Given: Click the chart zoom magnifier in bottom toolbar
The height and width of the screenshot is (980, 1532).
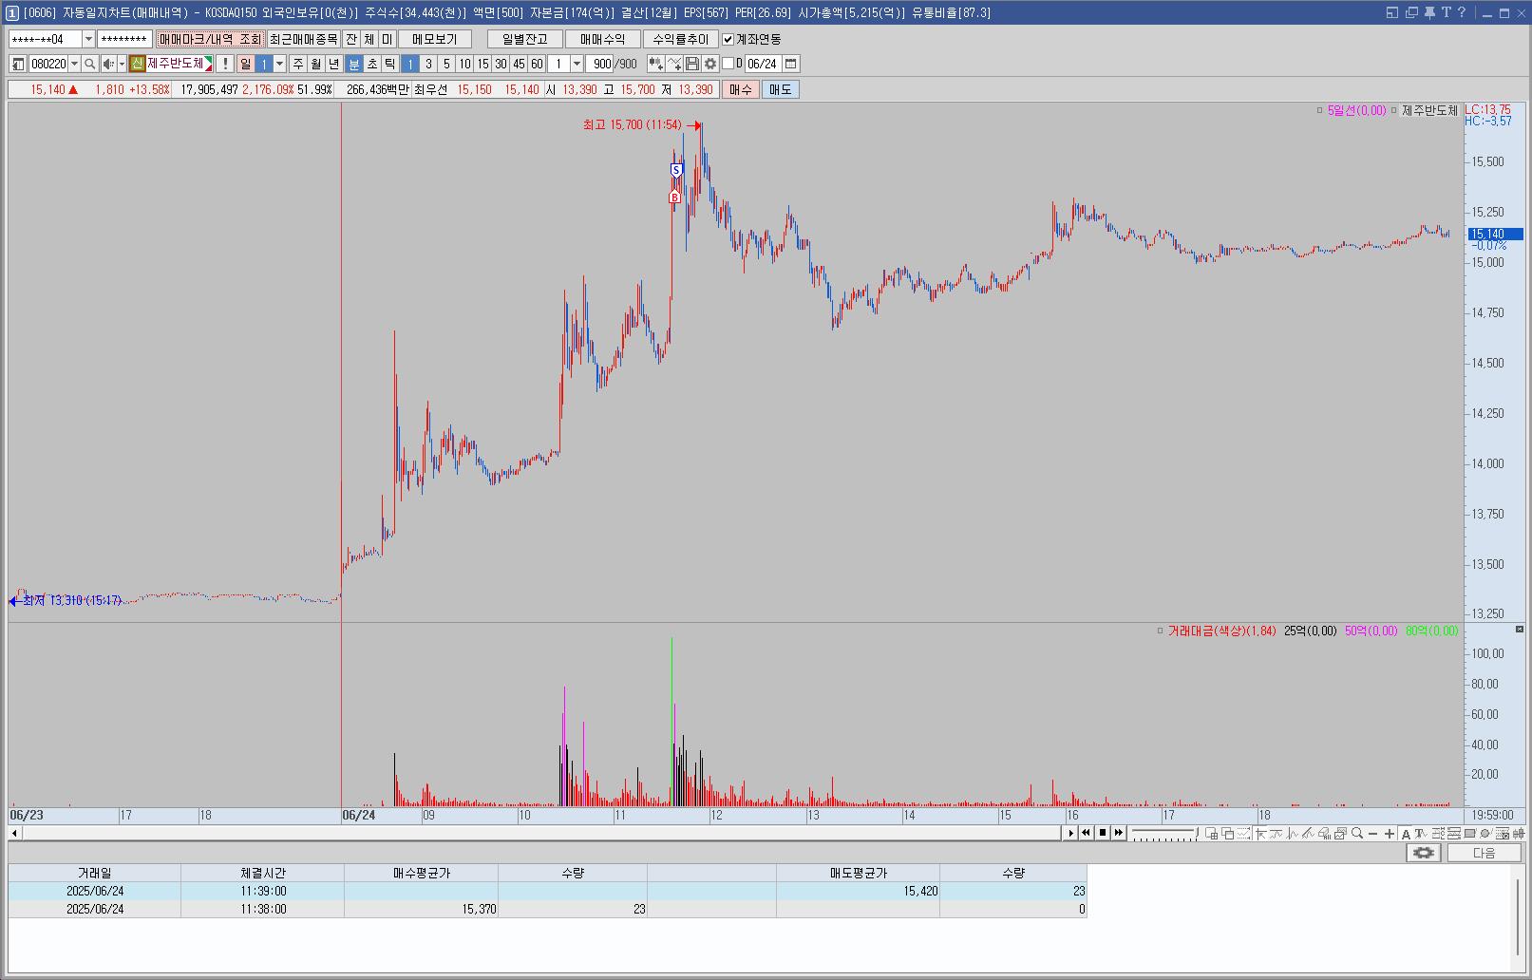Looking at the screenshot, I should pyautogui.click(x=1357, y=833).
